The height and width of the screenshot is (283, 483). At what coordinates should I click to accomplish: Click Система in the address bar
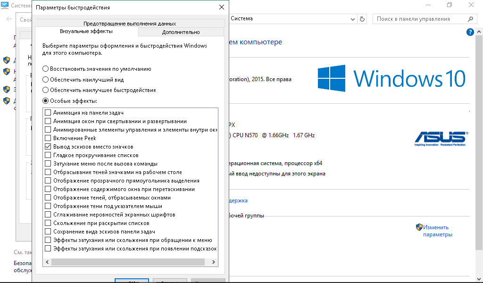pos(242,18)
